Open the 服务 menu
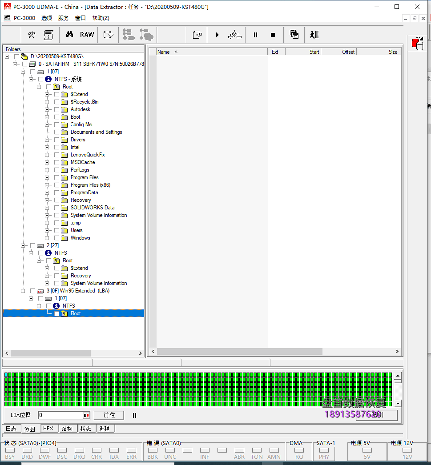This screenshot has height=465, width=431. tap(64, 18)
